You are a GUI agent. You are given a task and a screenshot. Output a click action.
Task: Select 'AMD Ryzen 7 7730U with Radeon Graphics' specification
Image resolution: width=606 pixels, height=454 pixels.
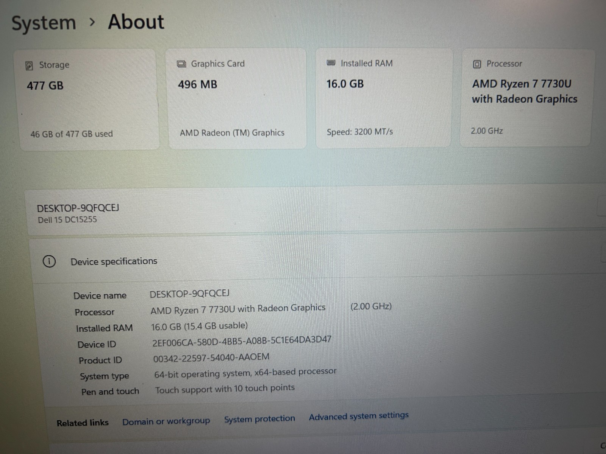[x=238, y=309]
